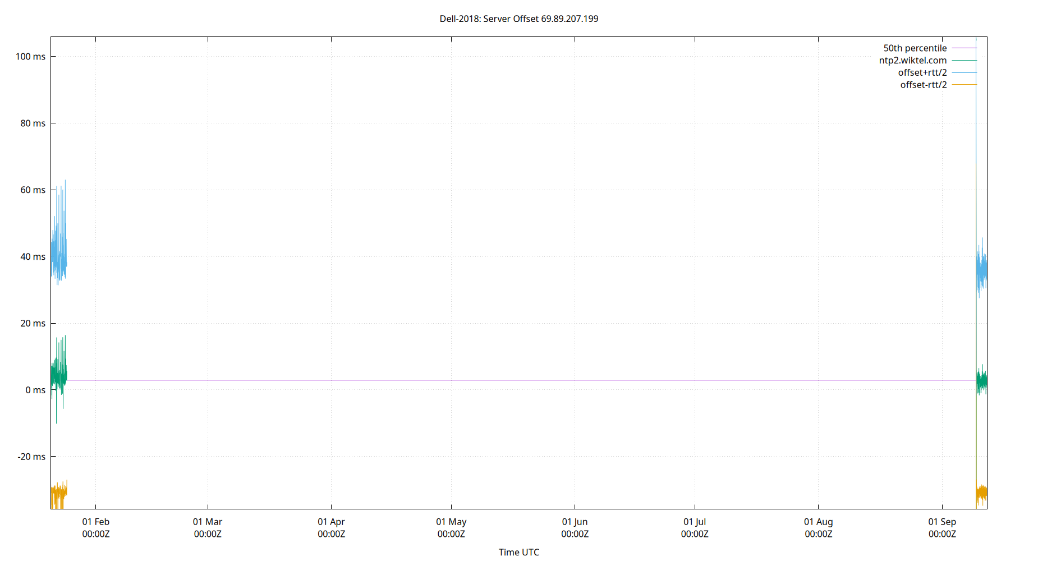The image size is (1038, 561).
Task: Click the "offset+rtt/2" legend entry
Action: pyautogui.click(x=922, y=72)
